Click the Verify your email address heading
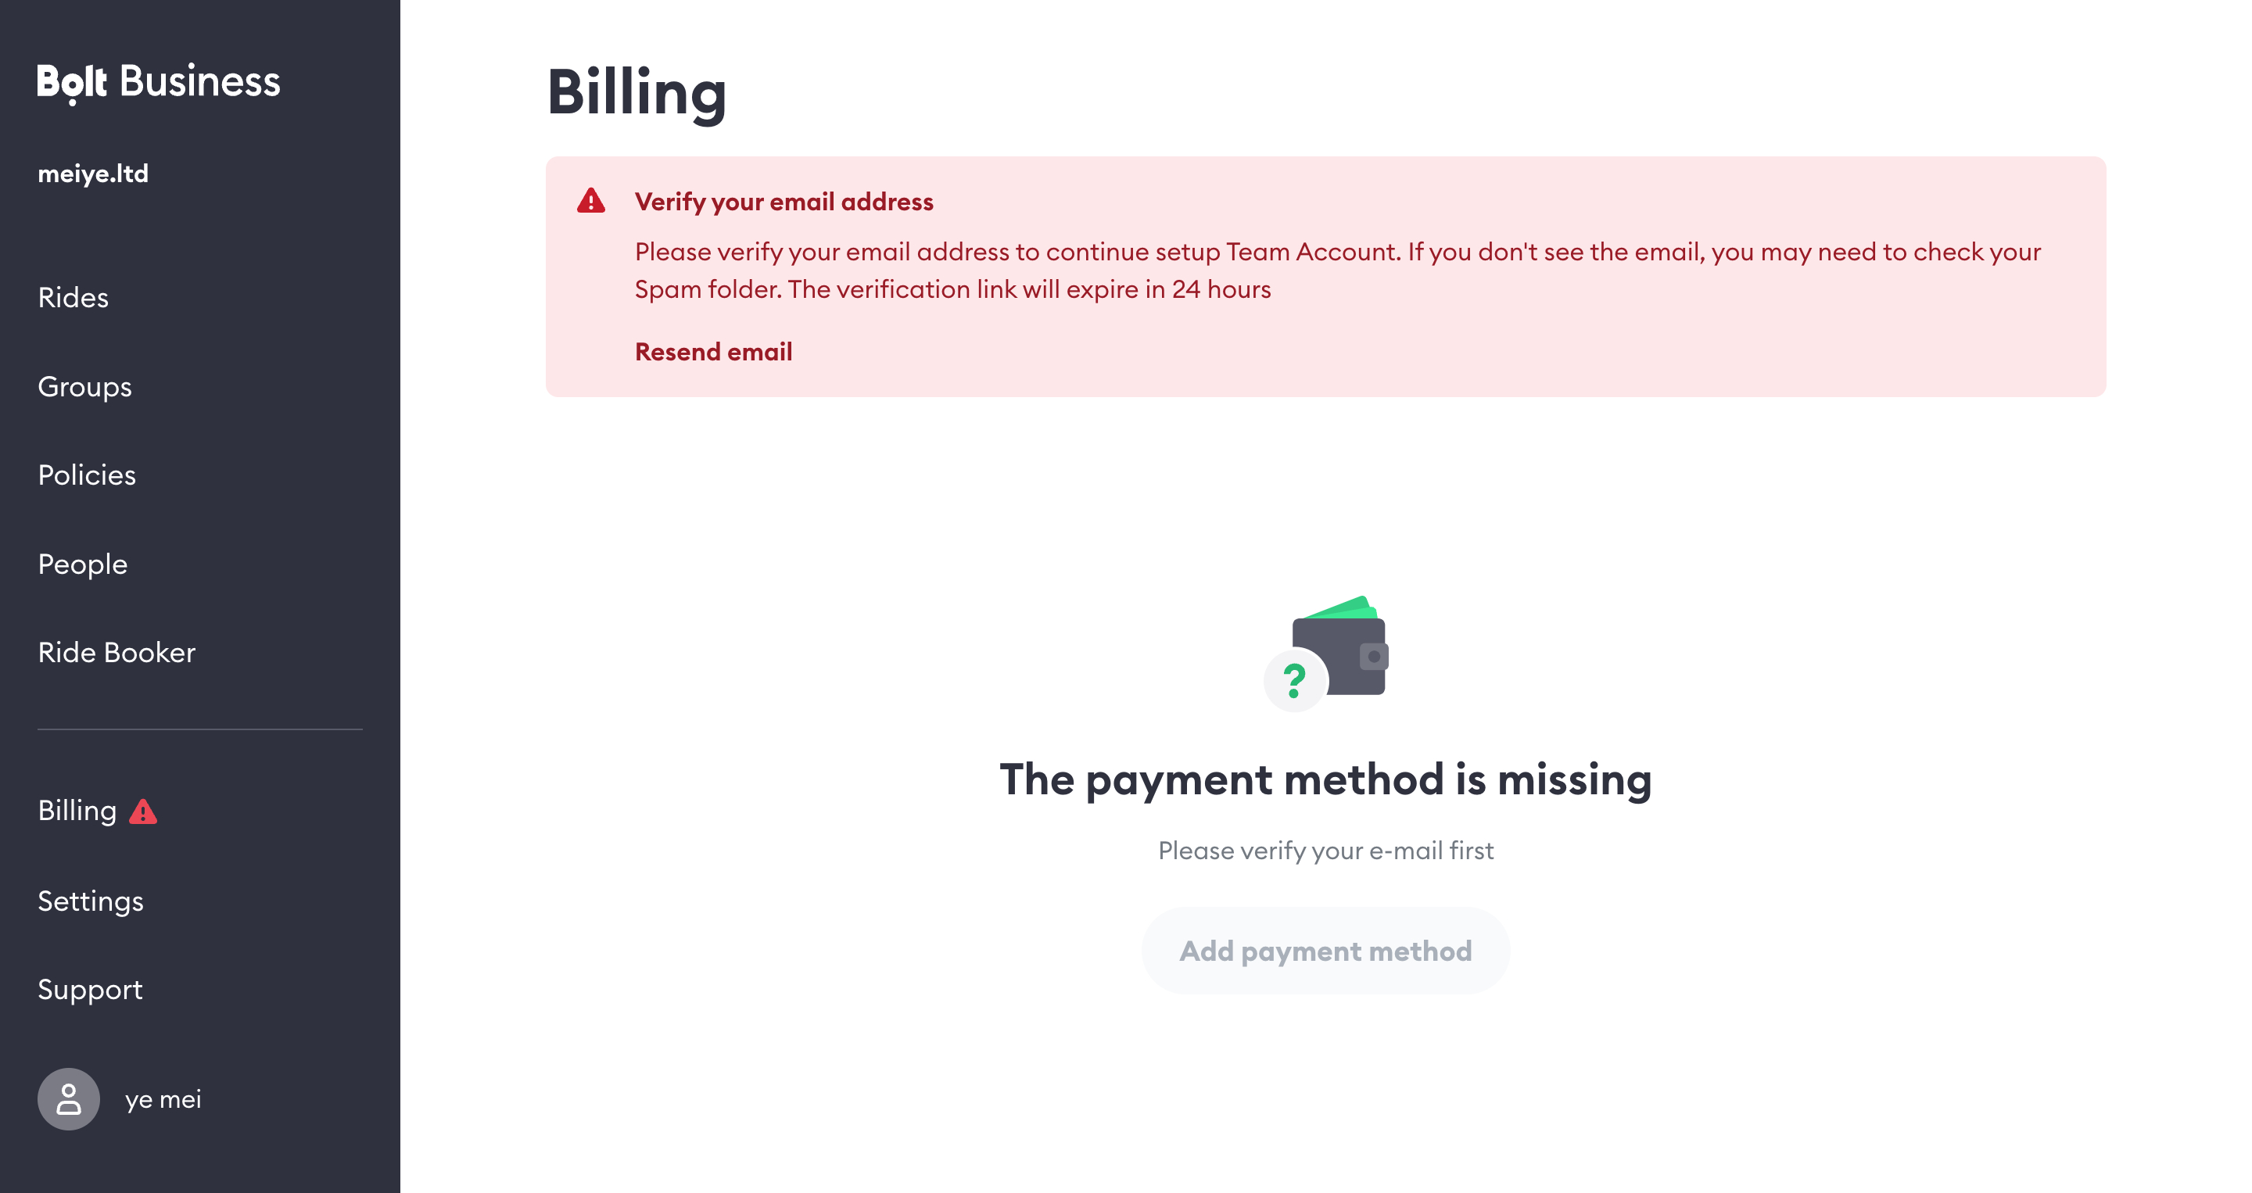Image resolution: width=2252 pixels, height=1193 pixels. tap(784, 202)
